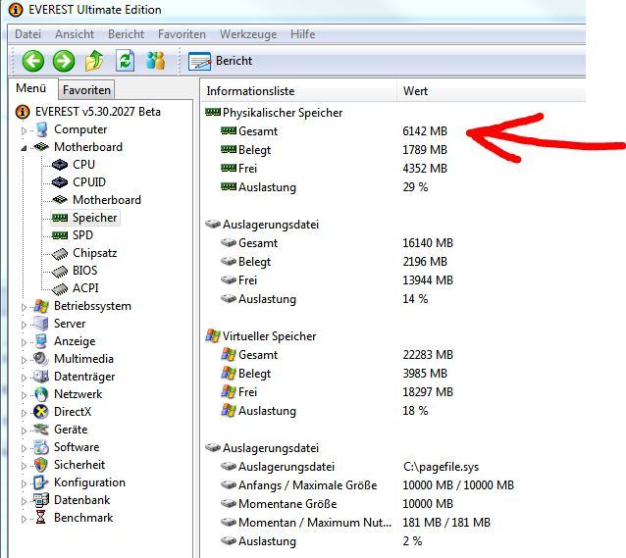The image size is (626, 558).
Task: Select the 6142 MB value
Action: point(425,131)
